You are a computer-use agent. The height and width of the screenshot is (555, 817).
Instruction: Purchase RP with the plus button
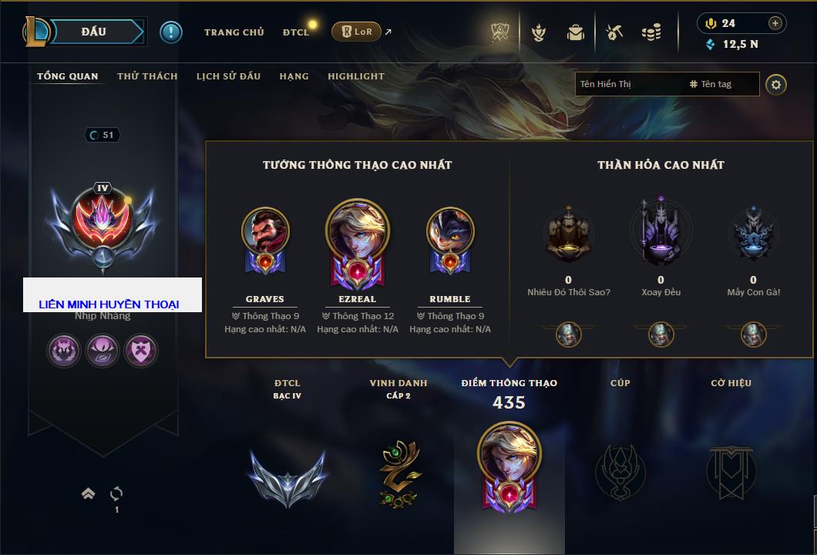click(x=775, y=23)
